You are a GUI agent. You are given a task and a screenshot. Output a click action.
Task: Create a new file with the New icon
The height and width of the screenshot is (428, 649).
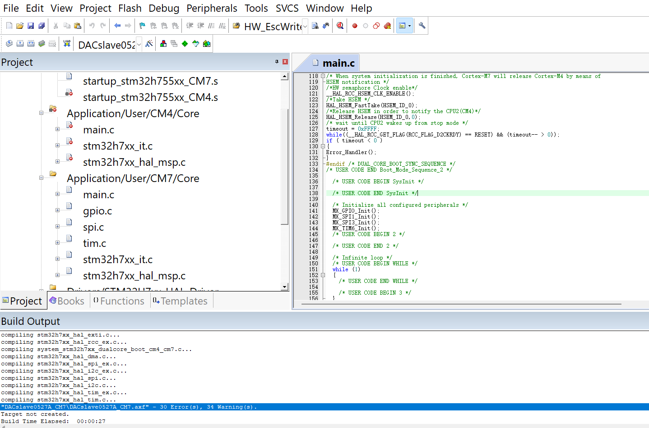9,26
